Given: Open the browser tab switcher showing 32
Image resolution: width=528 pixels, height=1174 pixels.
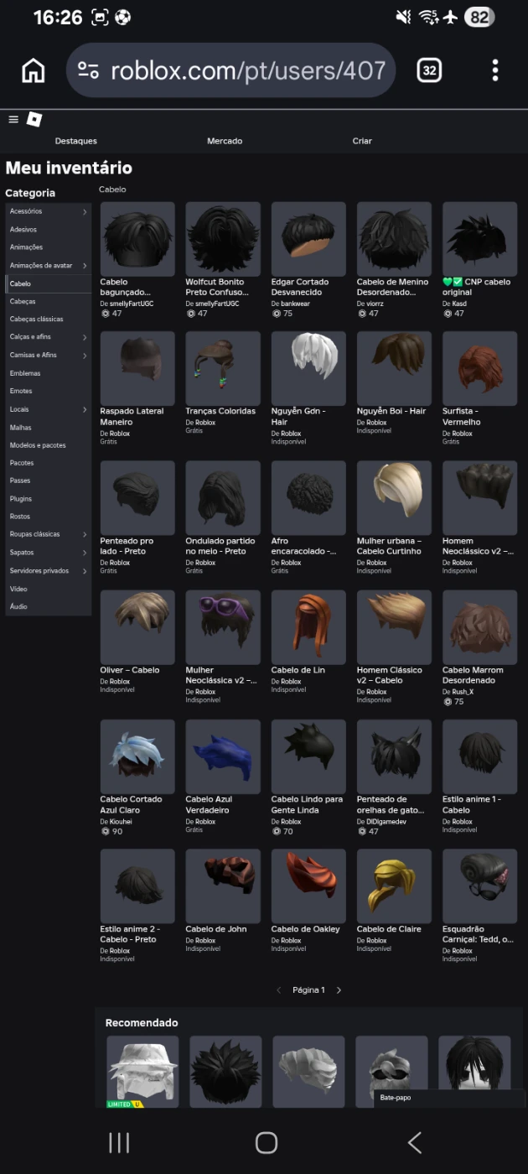Looking at the screenshot, I should [x=429, y=71].
